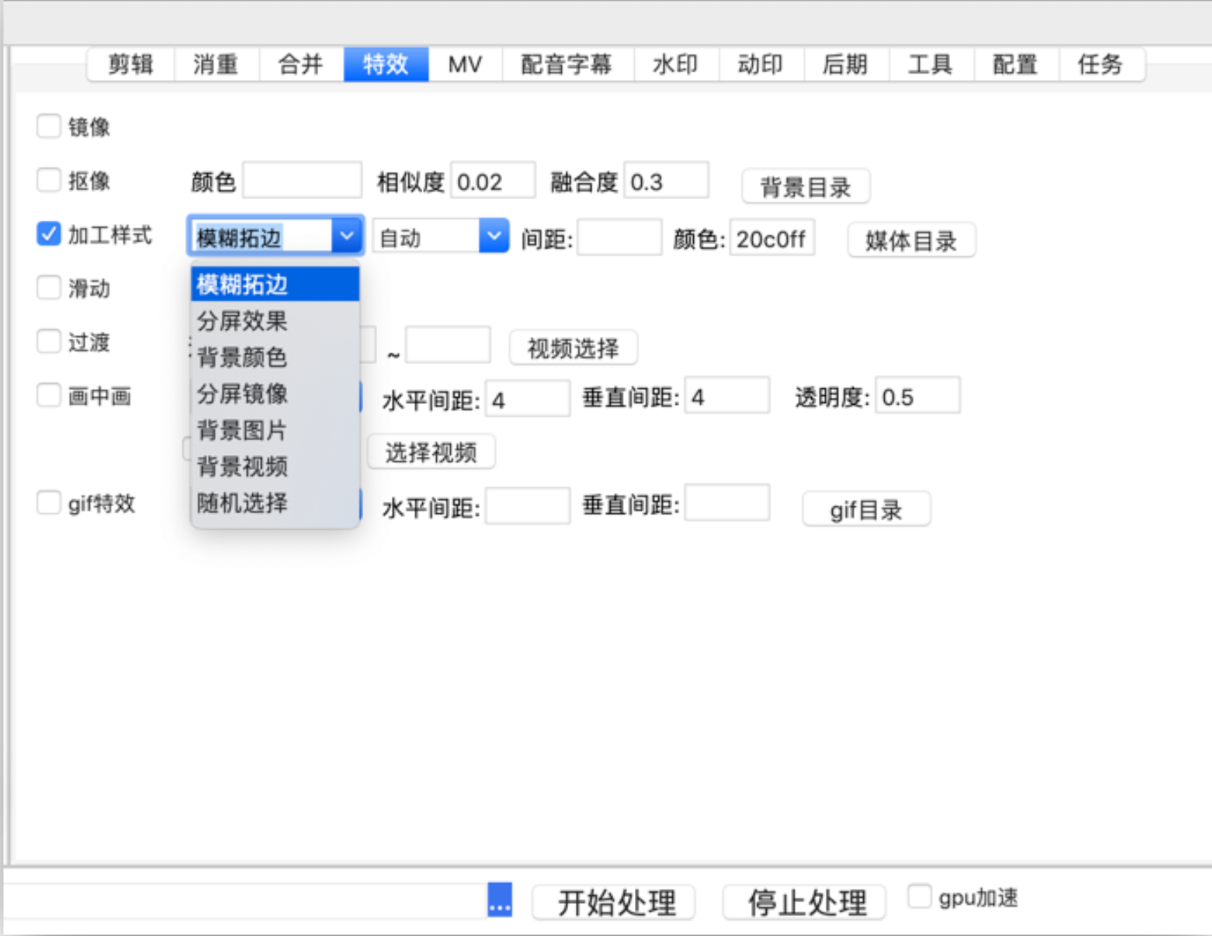This screenshot has height=936, width=1212.
Task: Pick 背景颜色 from the list
Action: (275, 357)
